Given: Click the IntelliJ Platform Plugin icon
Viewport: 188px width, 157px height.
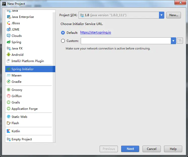Looking at the screenshot, I should coord(9,61).
